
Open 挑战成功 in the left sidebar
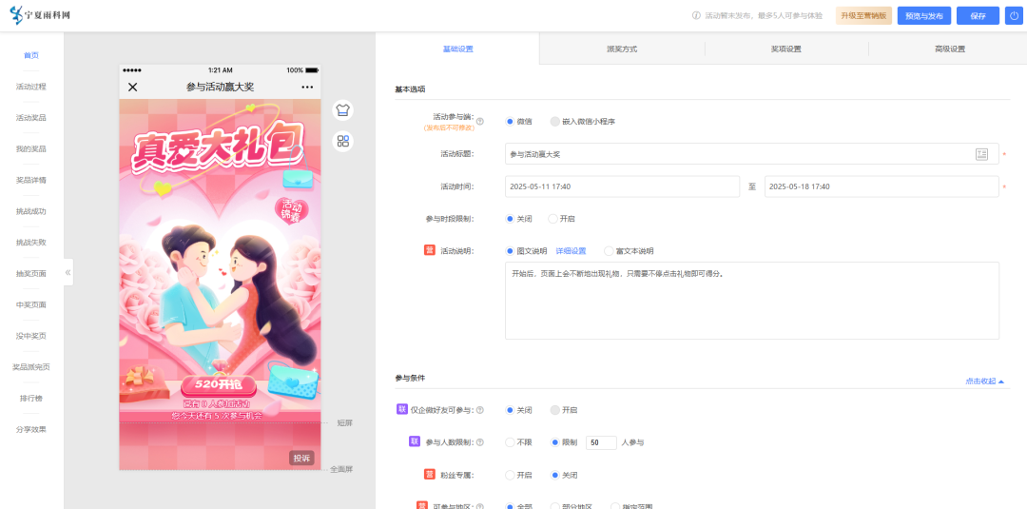[31, 211]
